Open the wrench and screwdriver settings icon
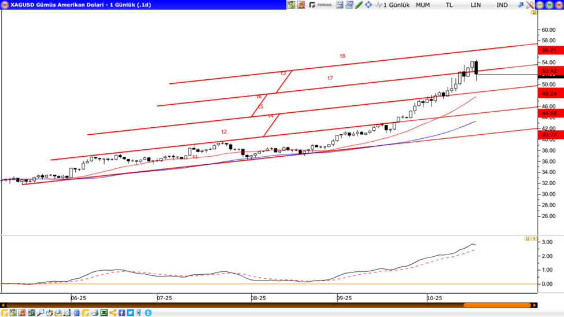Image resolution: width=564 pixels, height=317 pixels. (x=530, y=5)
